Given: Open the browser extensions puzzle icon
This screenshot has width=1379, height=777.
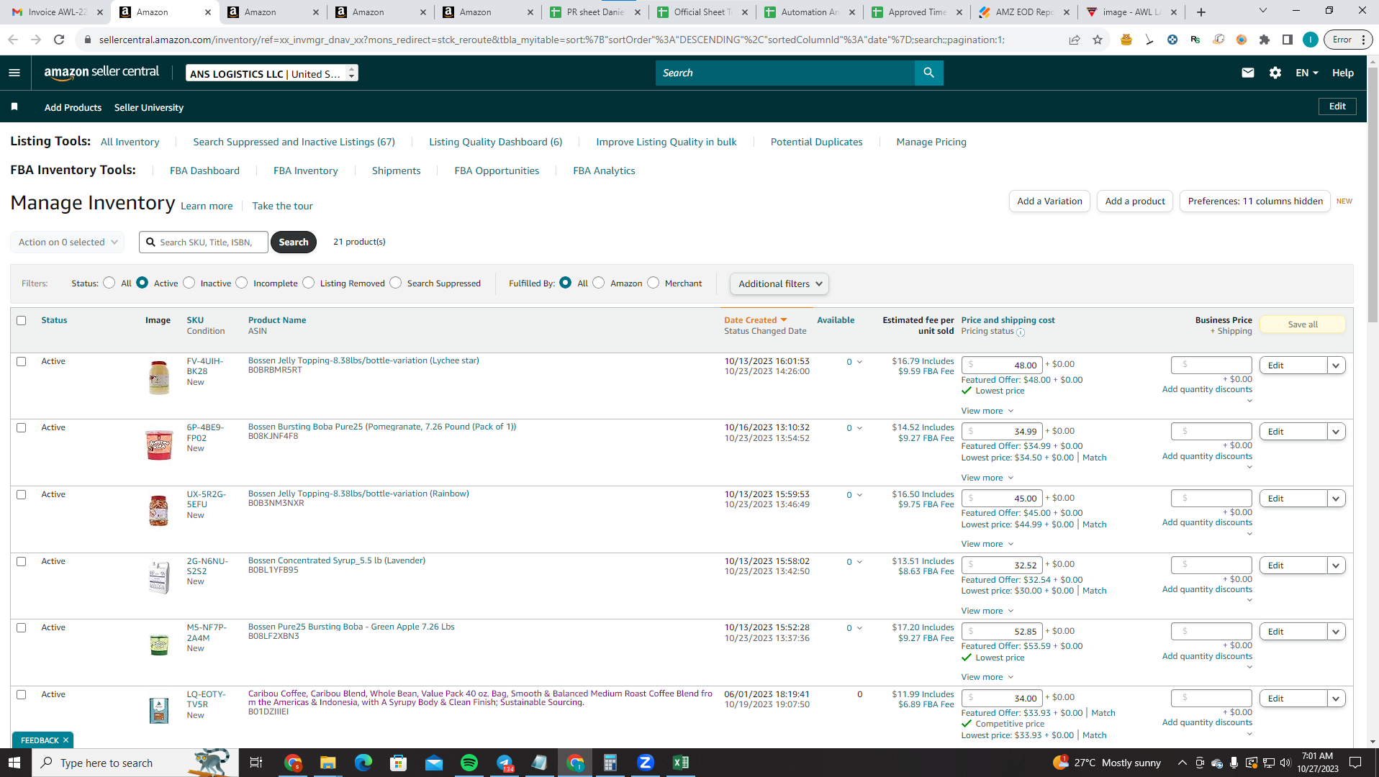Looking at the screenshot, I should tap(1265, 40).
